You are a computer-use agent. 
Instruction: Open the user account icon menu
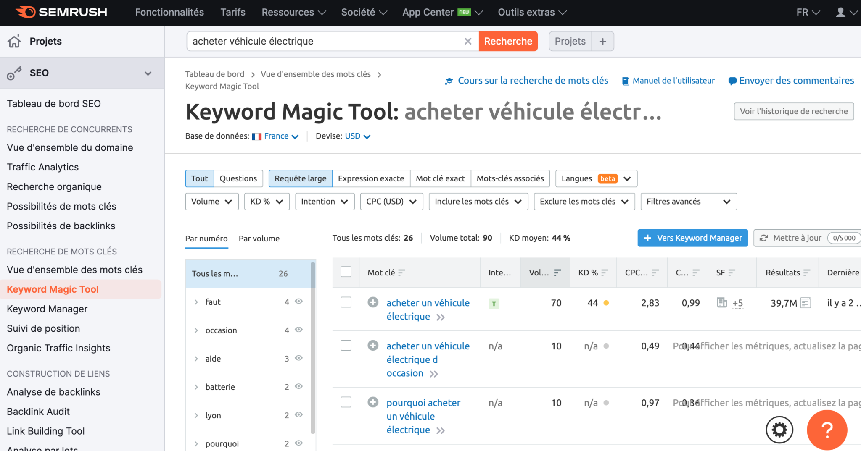(x=846, y=12)
